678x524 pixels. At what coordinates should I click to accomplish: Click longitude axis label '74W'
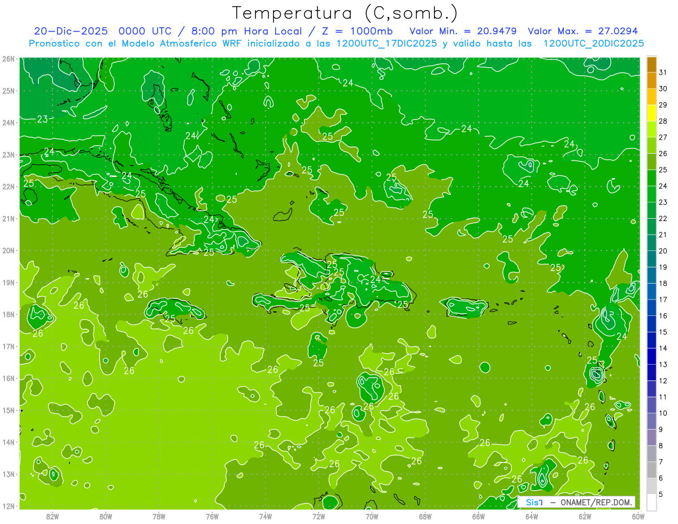(266, 516)
